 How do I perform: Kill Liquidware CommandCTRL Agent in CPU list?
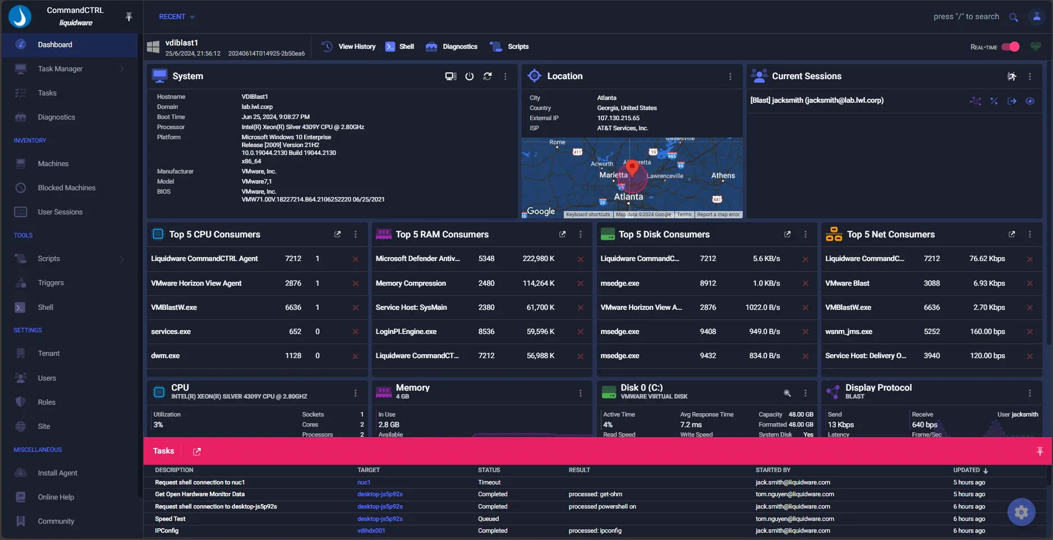(x=355, y=259)
